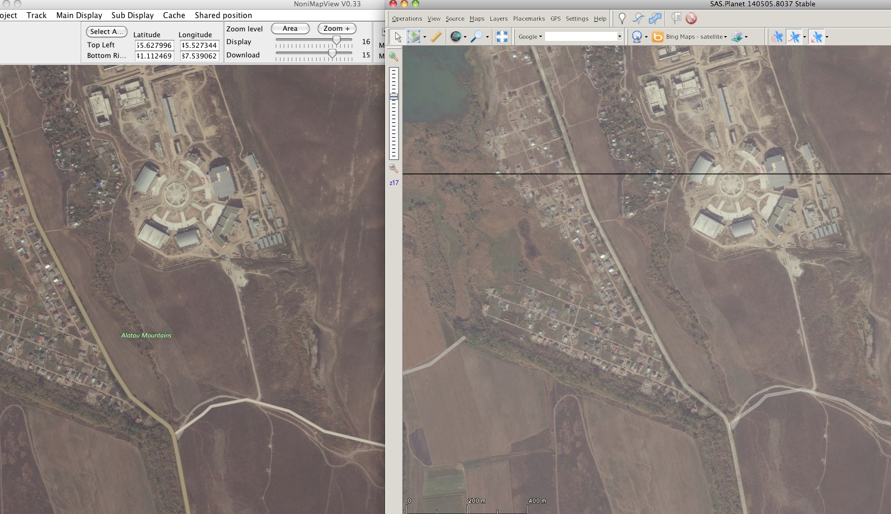Click the full screen map icon
The height and width of the screenshot is (514, 891).
[502, 37]
